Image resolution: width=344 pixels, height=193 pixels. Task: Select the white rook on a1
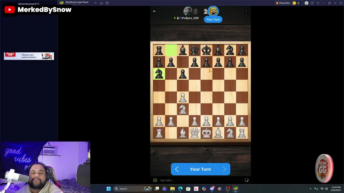click(159, 133)
